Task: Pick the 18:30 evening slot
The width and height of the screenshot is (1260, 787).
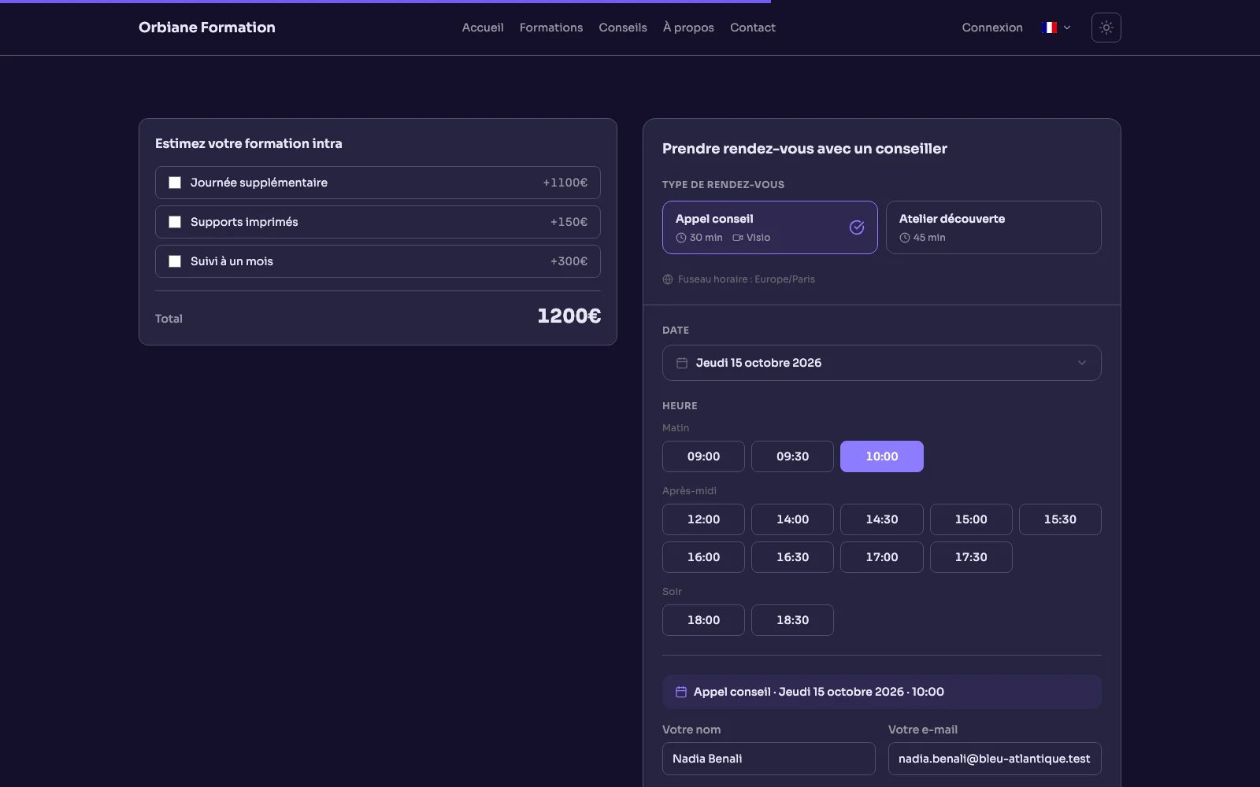Action: pos(792,620)
